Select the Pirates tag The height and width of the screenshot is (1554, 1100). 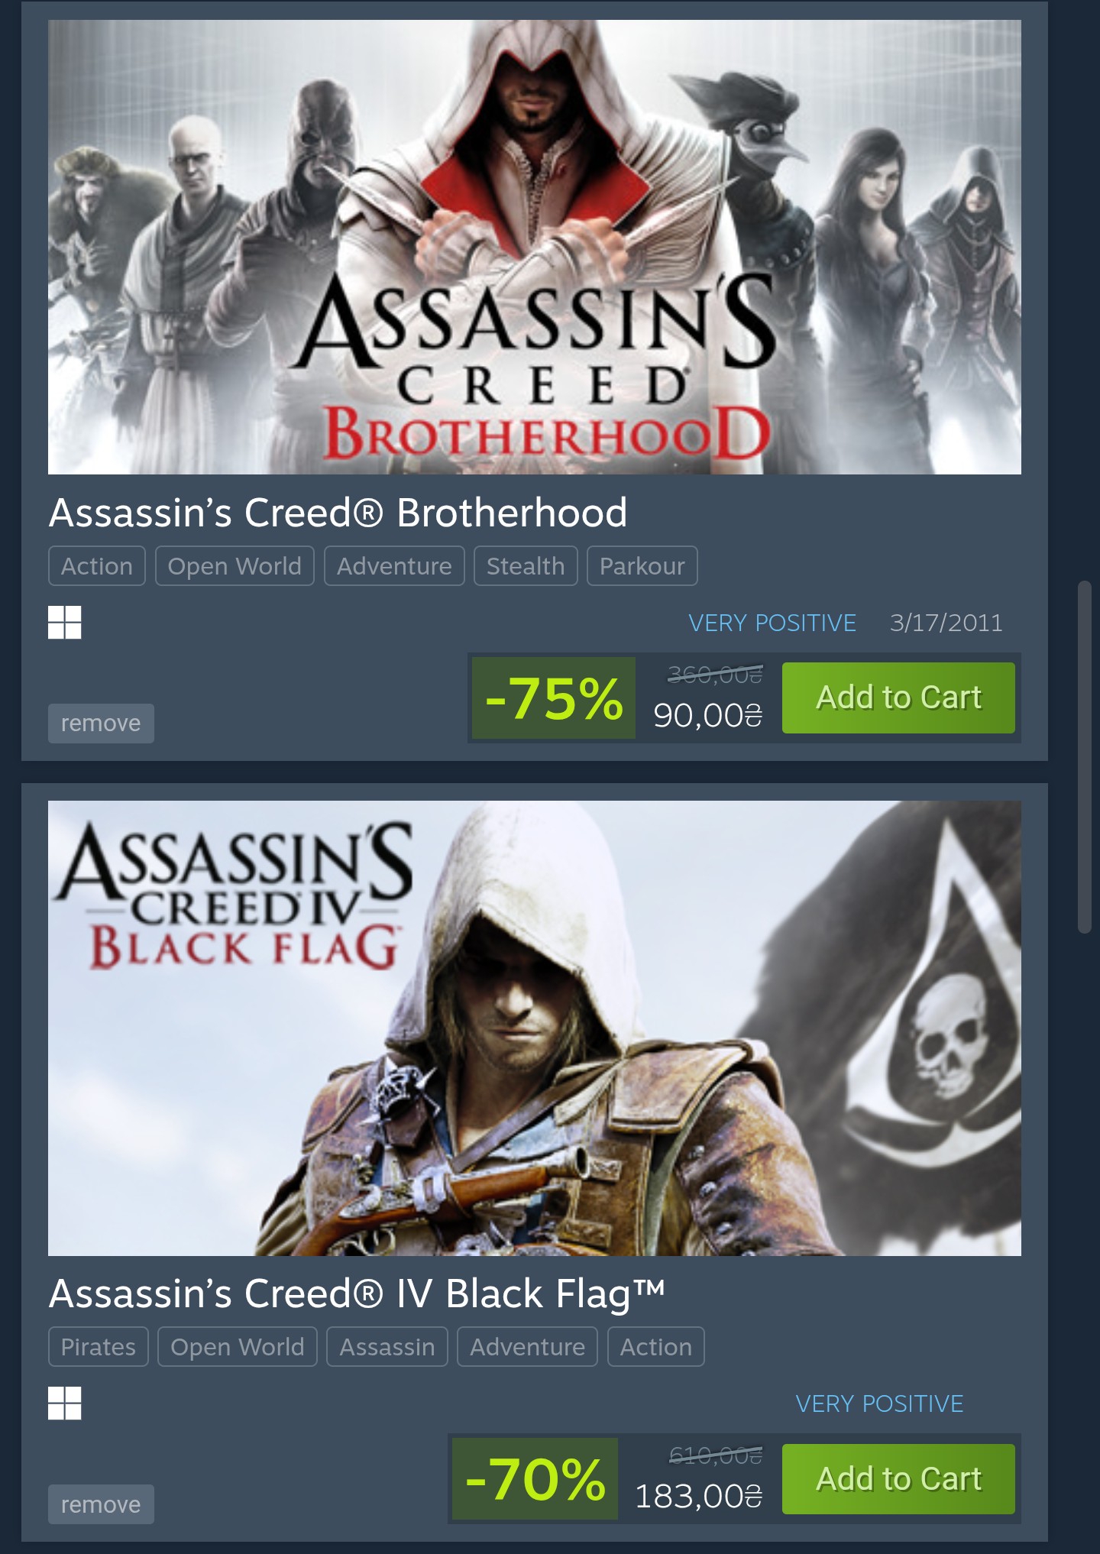[x=98, y=1346]
